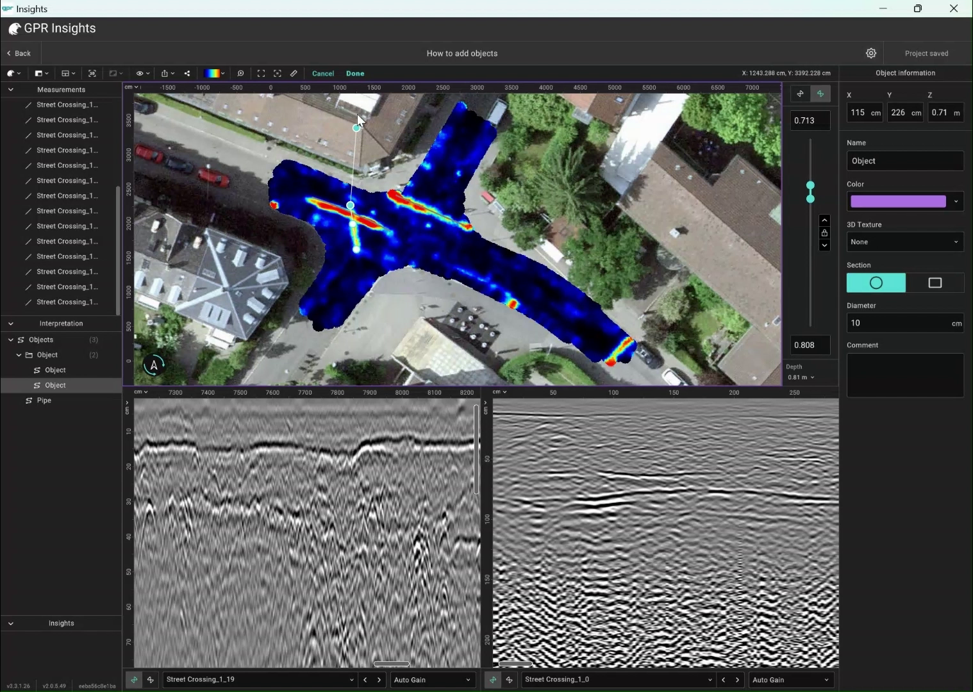Select circular section shape
The height and width of the screenshot is (692, 973).
(876, 283)
